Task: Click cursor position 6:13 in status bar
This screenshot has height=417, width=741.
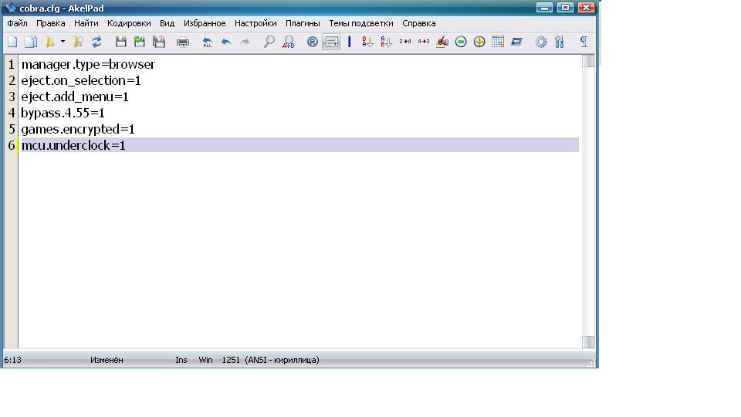Action: [x=13, y=360]
